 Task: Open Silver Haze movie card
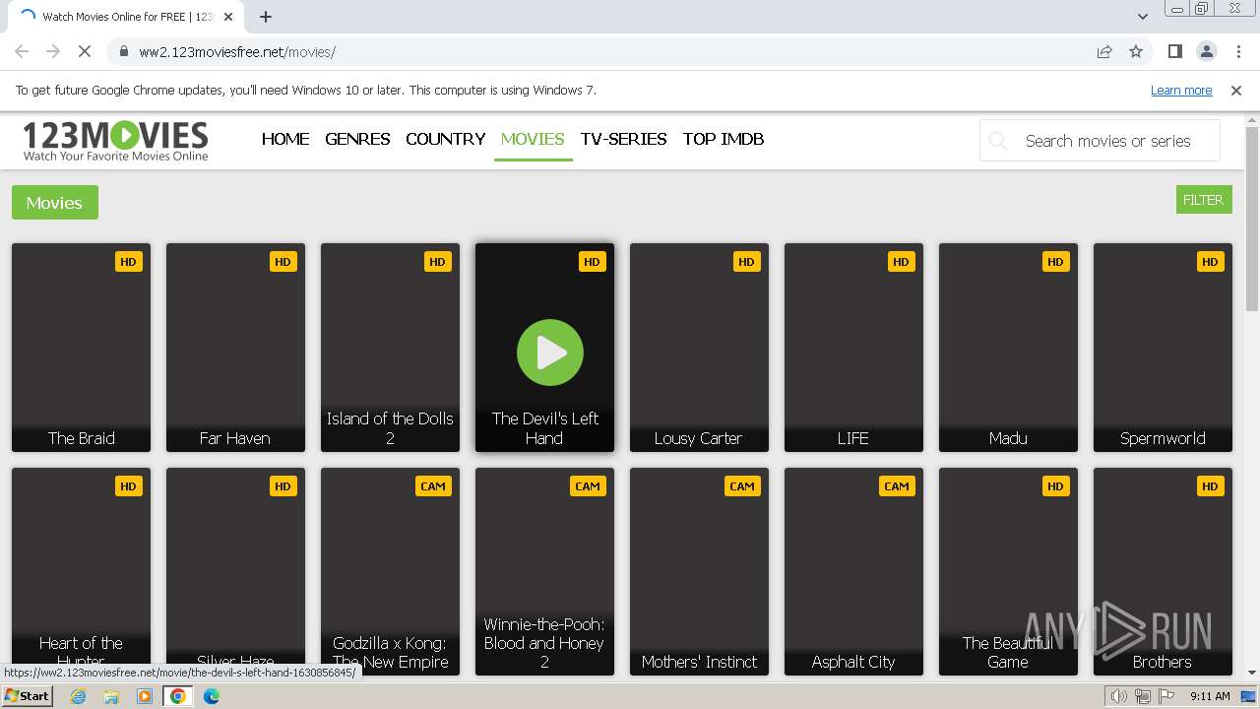click(x=235, y=571)
